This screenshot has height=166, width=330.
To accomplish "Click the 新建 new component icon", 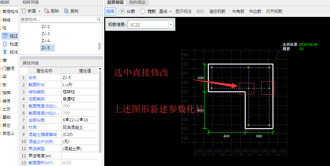I will pyautogui.click(x=24, y=11).
